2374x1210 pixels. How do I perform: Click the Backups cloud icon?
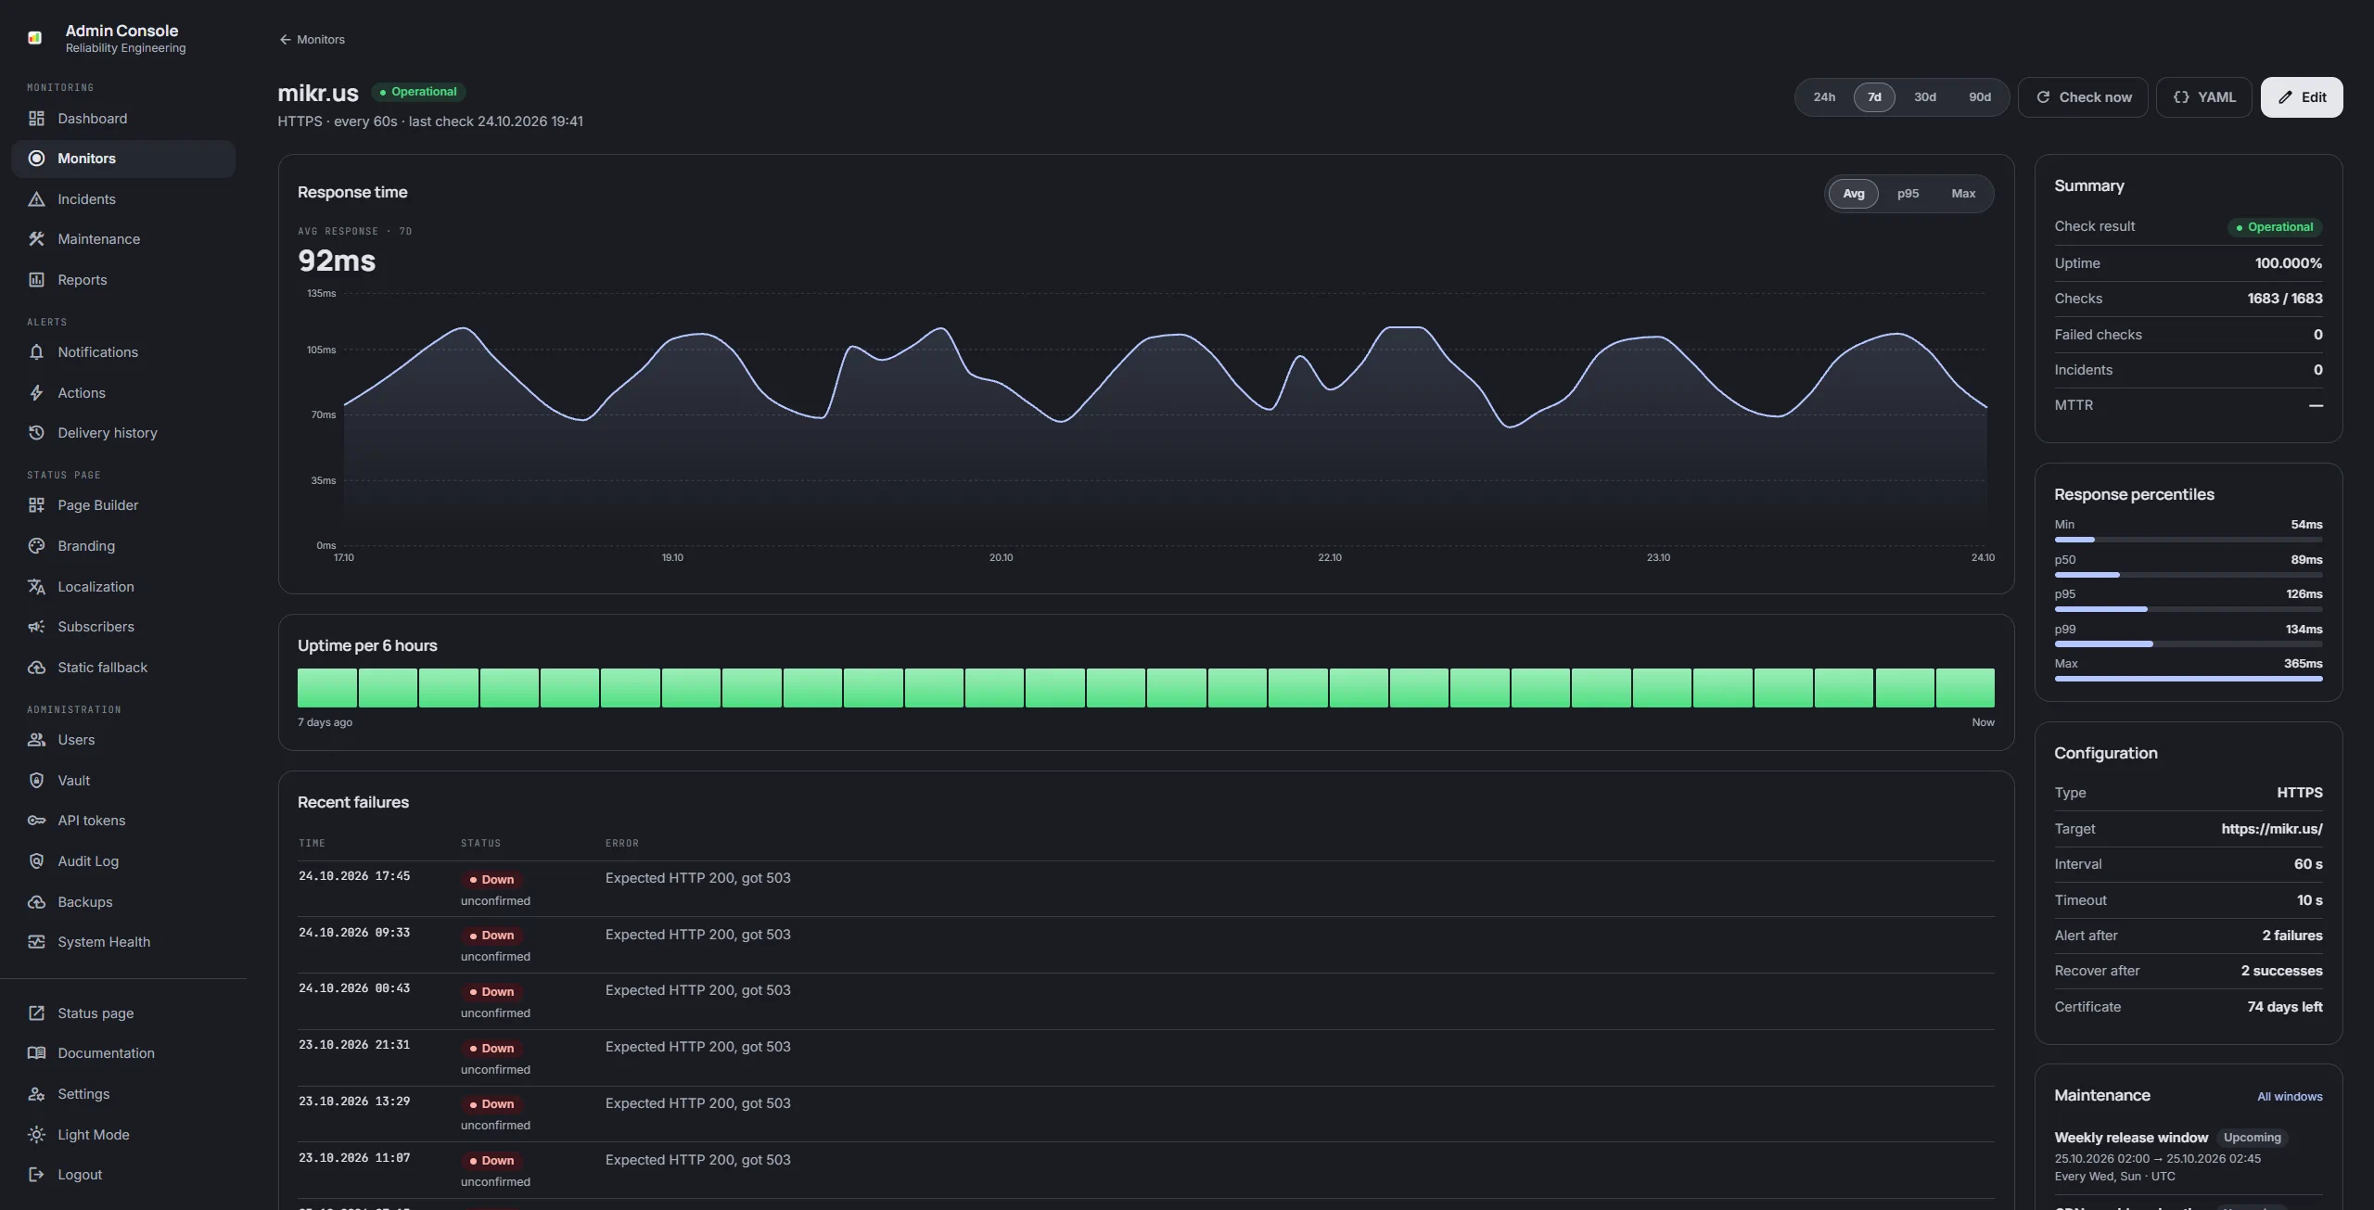pyautogui.click(x=36, y=902)
